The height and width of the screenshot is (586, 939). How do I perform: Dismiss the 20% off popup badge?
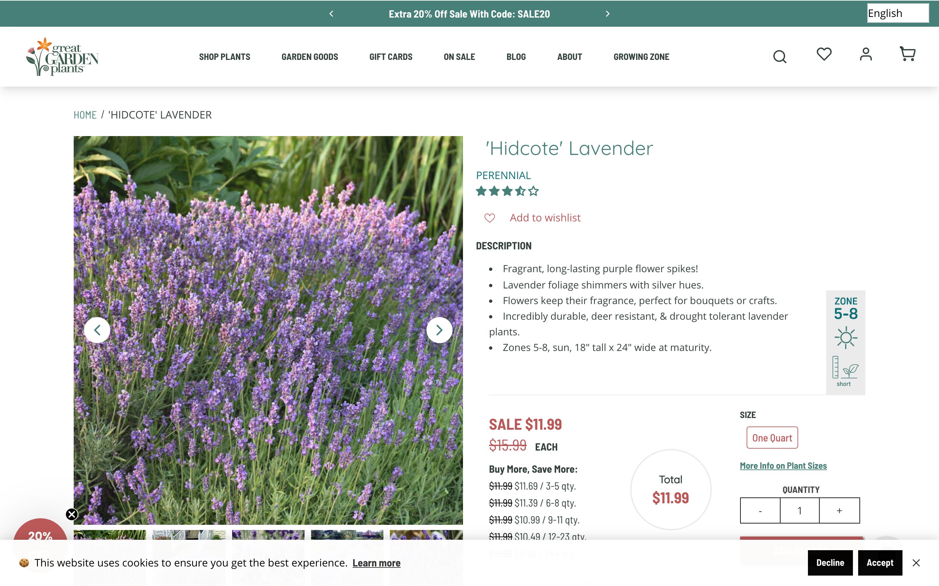tap(72, 514)
